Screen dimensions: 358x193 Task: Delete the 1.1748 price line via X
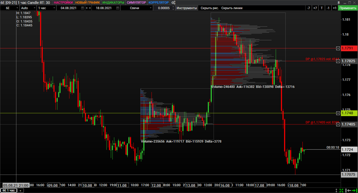click(x=338, y=113)
